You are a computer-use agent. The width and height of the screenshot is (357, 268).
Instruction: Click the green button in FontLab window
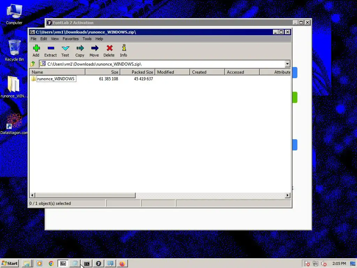tap(295, 97)
